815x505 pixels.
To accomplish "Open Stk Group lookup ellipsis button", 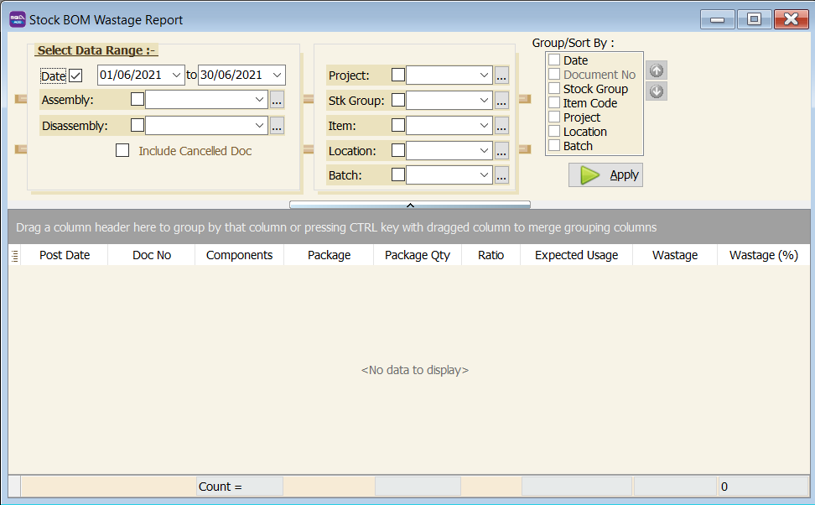I will click(501, 101).
